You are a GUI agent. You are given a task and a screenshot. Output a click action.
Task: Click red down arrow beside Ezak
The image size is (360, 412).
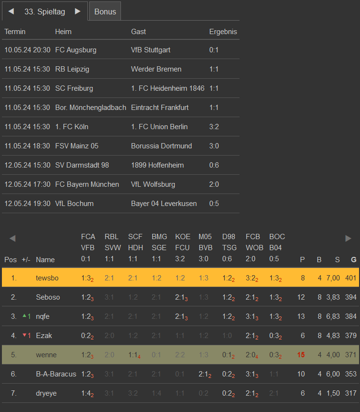25,335
